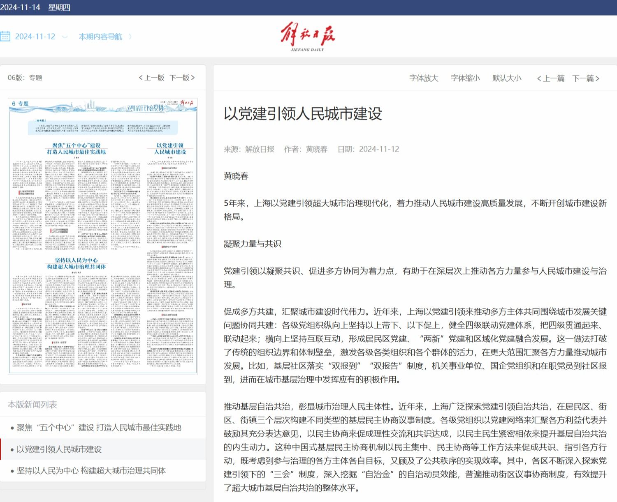Viewport: 617px width, 502px height.
Task: Click 坚持以人民为中心 headline on page thumbnail
Action: coord(76,263)
